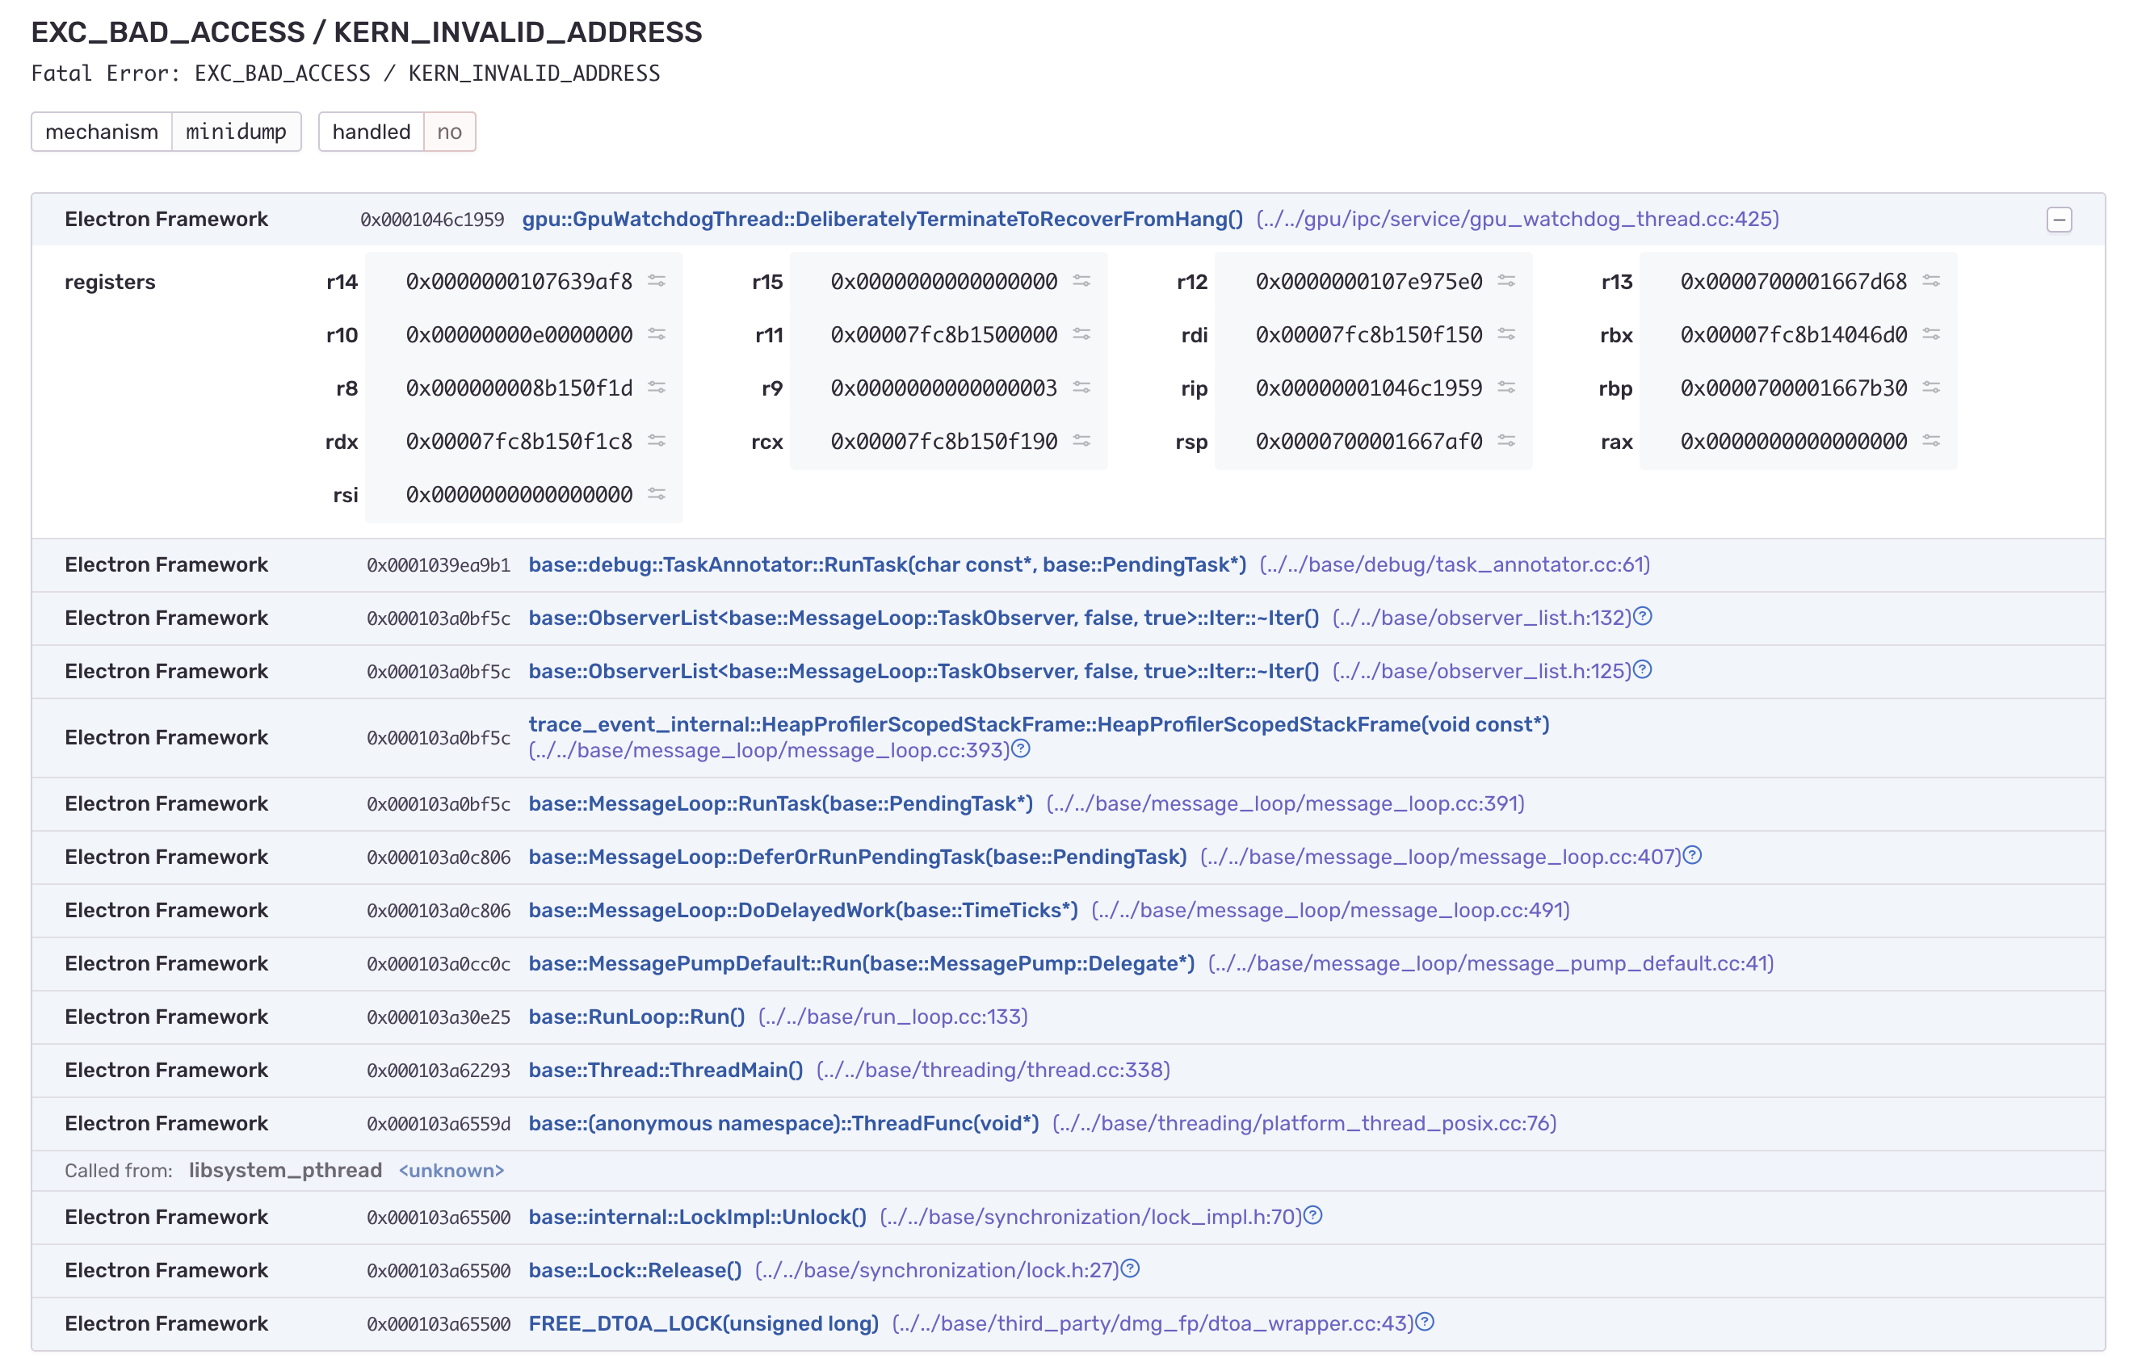
Task: Toggle raw value view for r9 register
Action: tap(1083, 388)
